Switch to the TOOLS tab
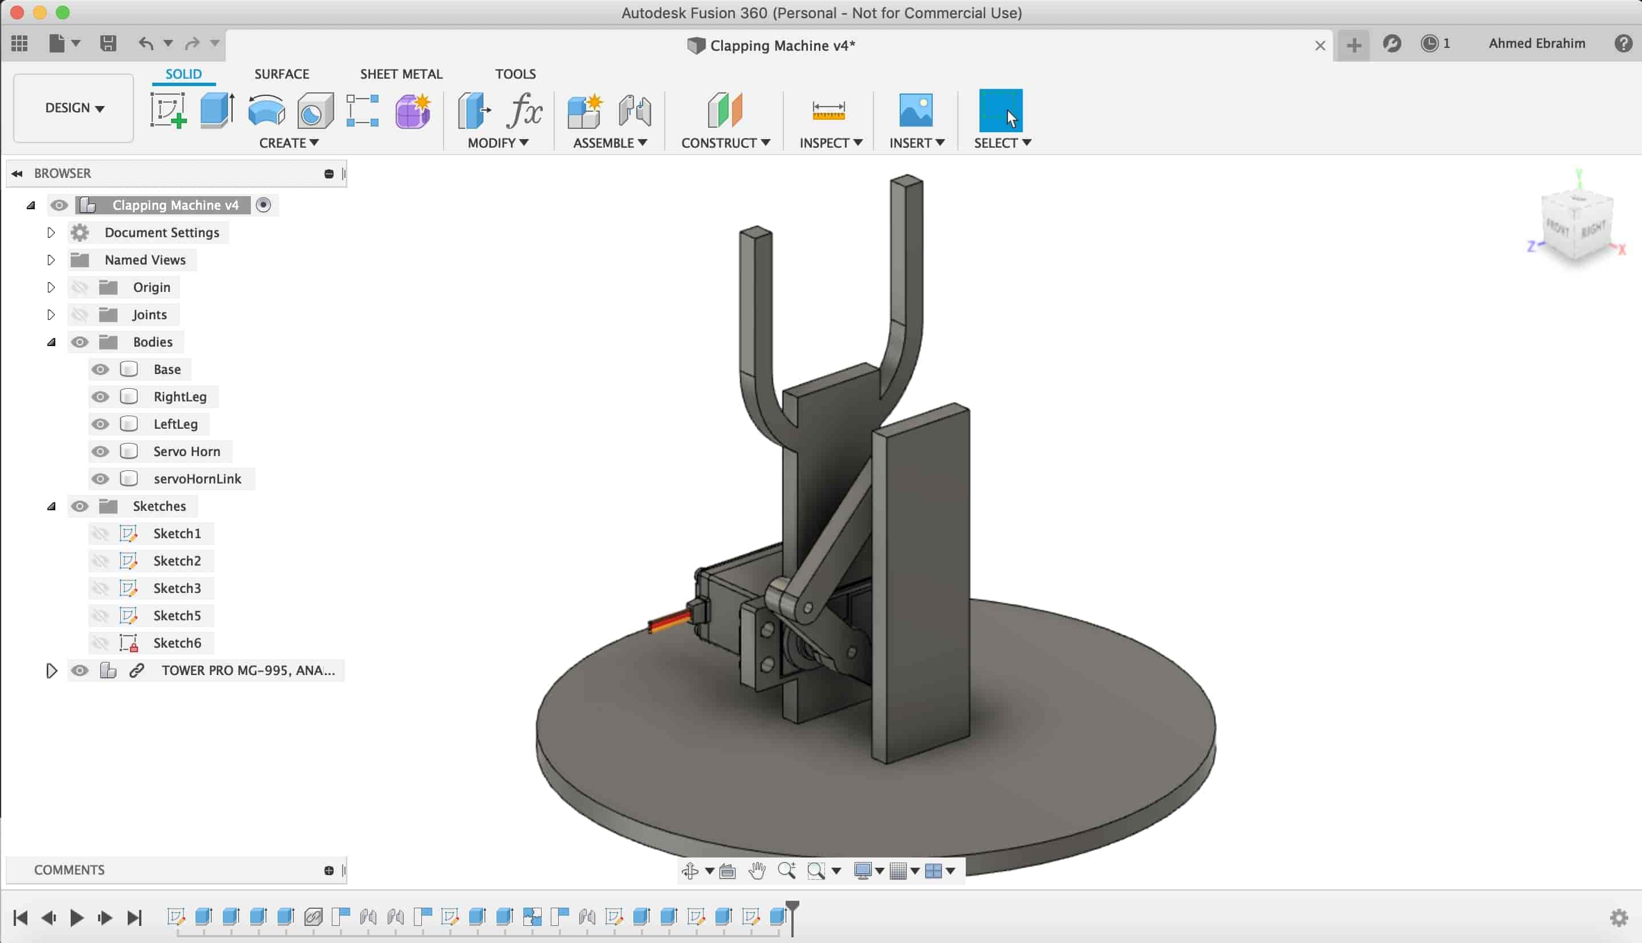The image size is (1642, 943). click(x=515, y=74)
